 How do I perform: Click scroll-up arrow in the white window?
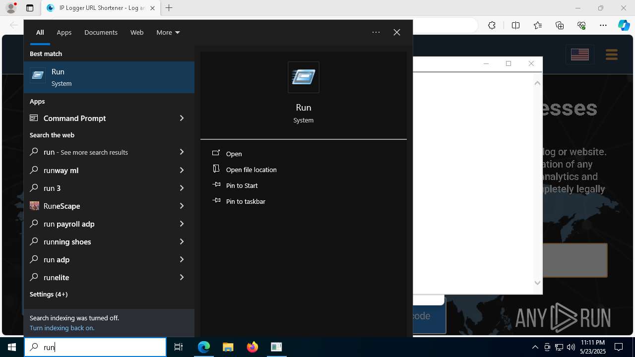coord(537,83)
